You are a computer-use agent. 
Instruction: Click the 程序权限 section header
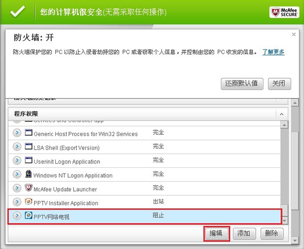pyautogui.click(x=148, y=114)
